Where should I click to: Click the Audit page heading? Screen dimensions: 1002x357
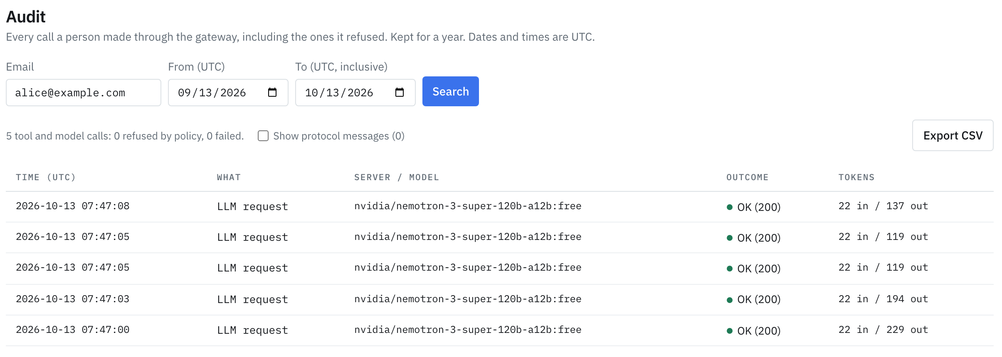[x=26, y=17]
